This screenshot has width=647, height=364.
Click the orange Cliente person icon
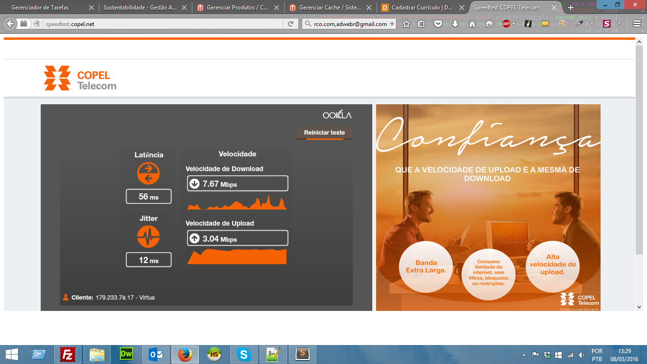[x=66, y=298]
